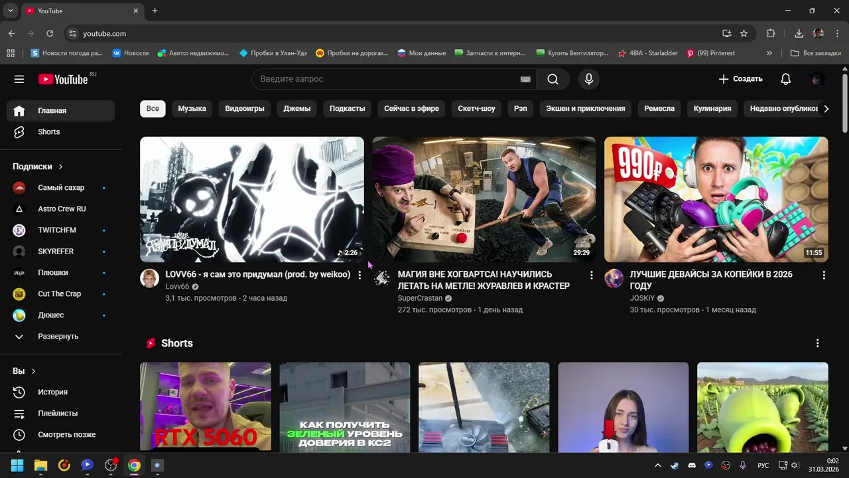This screenshot has width=849, height=478.
Task: Open watch История in sidebar
Action: [x=61, y=392]
